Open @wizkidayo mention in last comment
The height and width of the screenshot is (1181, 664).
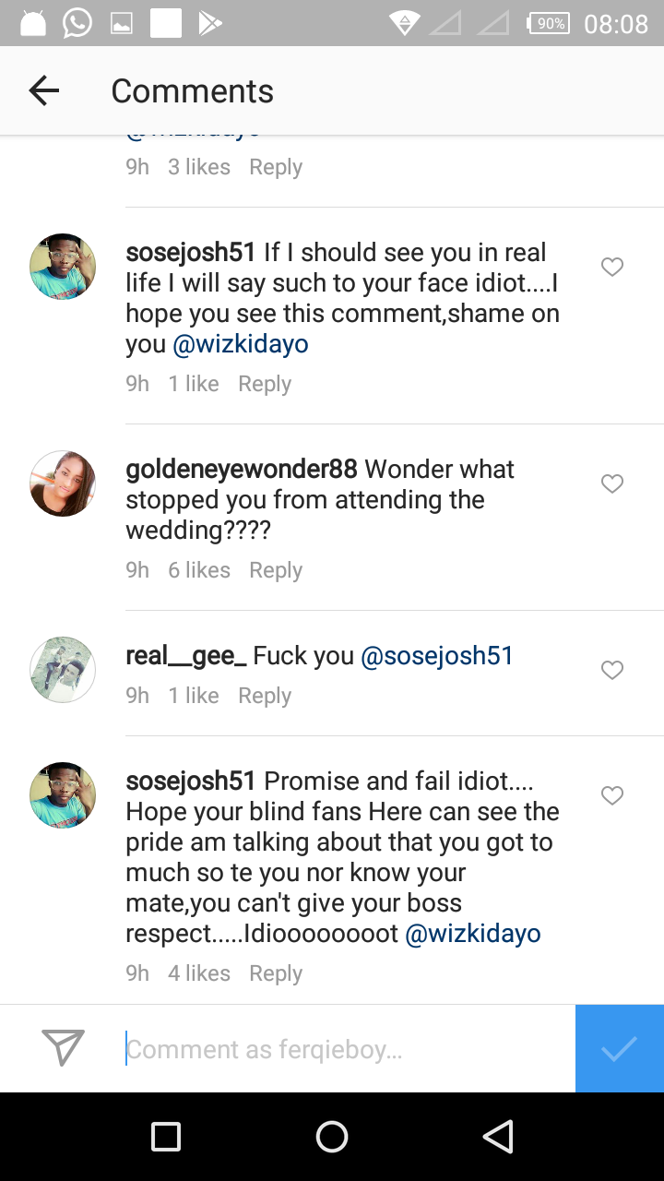point(473,934)
